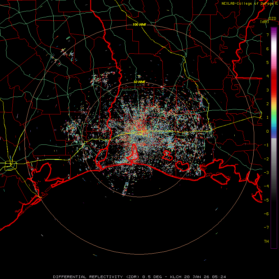This screenshot has height=279, width=279.
Task: Click the scale value 2
Action: point(268,104)
